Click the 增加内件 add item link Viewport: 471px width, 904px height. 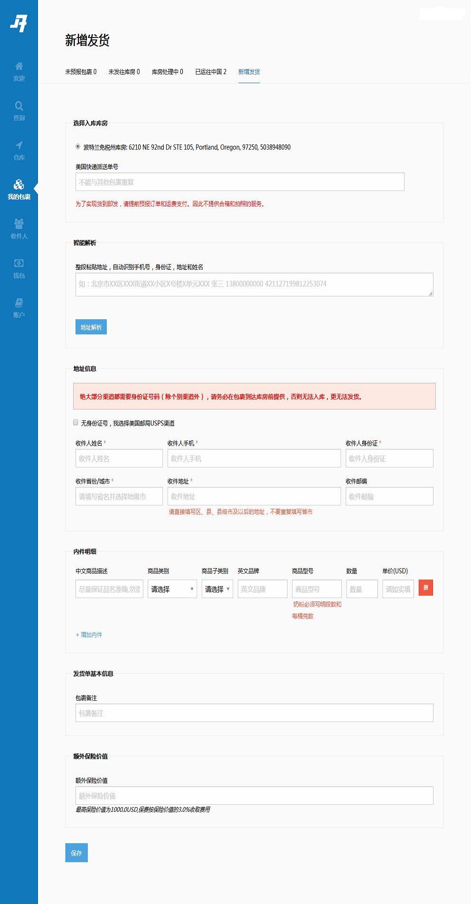click(x=89, y=635)
